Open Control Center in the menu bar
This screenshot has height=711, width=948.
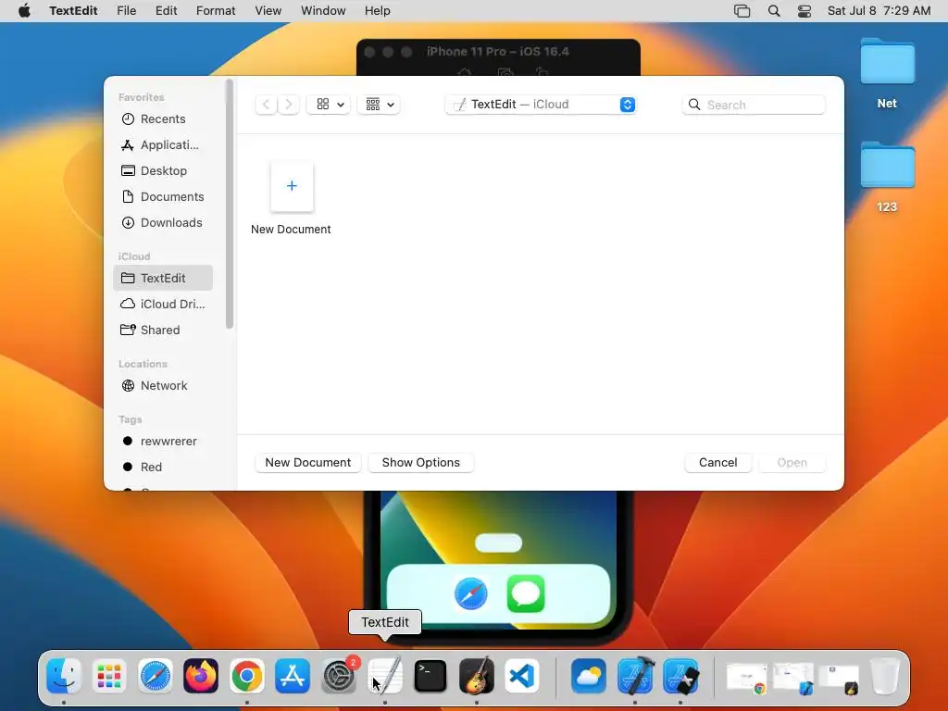805,11
